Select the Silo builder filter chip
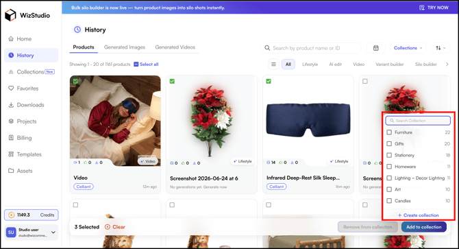459x249 pixels. click(425, 64)
